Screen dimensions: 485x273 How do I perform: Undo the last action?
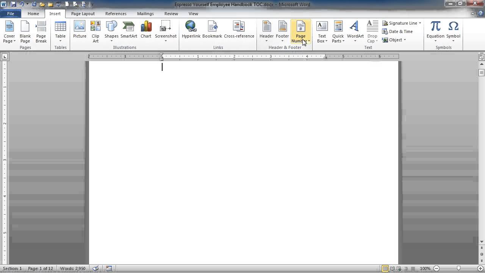(22, 5)
